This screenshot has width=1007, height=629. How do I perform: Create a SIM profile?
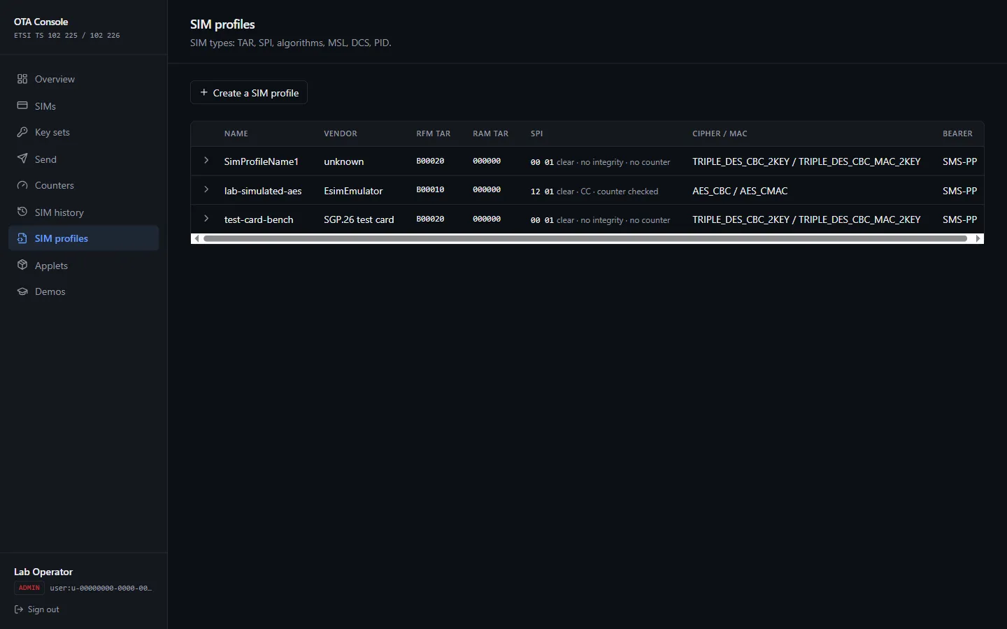pos(249,92)
